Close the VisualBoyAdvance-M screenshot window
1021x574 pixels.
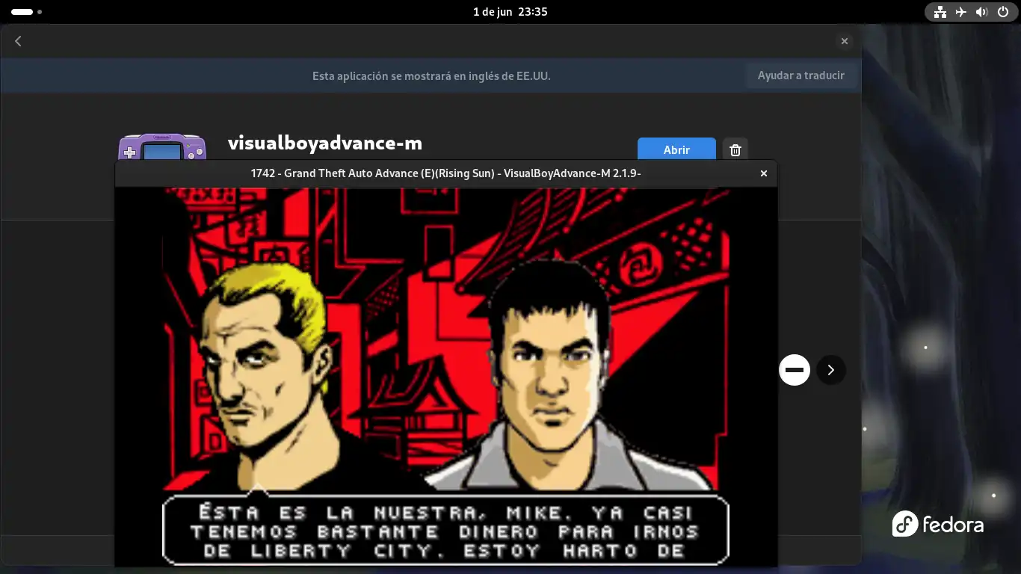pos(763,173)
